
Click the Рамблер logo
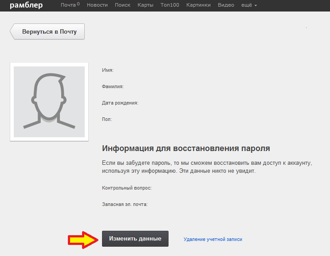click(26, 5)
